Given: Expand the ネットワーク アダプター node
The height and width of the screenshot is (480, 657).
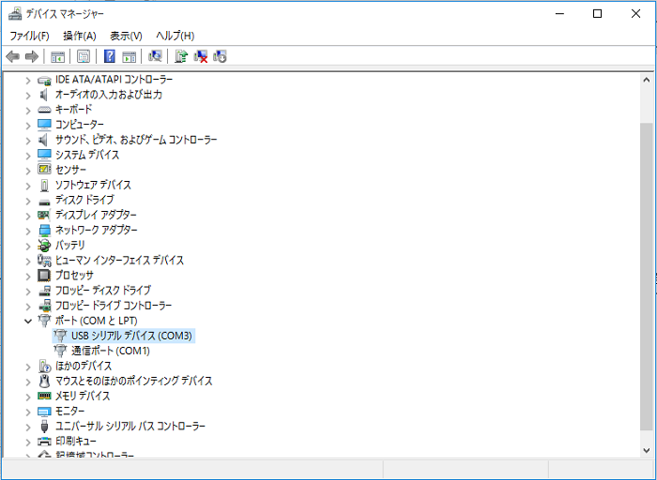Looking at the screenshot, I should coord(27,230).
